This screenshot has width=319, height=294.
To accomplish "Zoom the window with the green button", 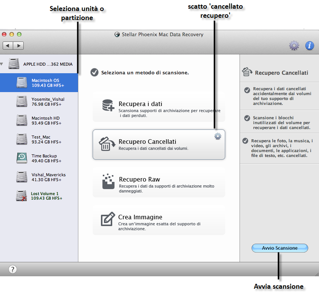I will pos(19,34).
